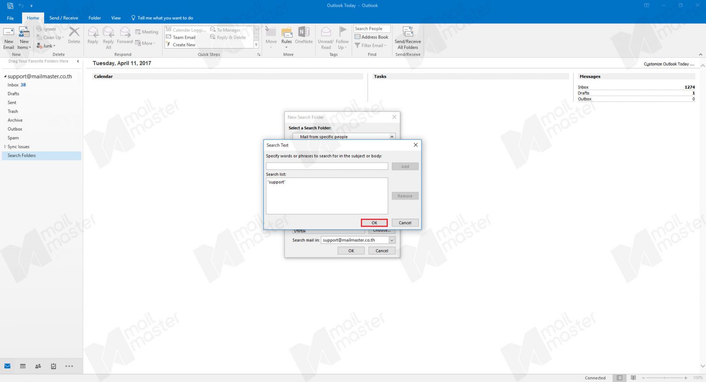Select "support" in the Search list
The width and height of the screenshot is (706, 382).
tap(277, 182)
